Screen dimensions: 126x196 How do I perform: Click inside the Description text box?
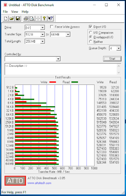(61, 69)
